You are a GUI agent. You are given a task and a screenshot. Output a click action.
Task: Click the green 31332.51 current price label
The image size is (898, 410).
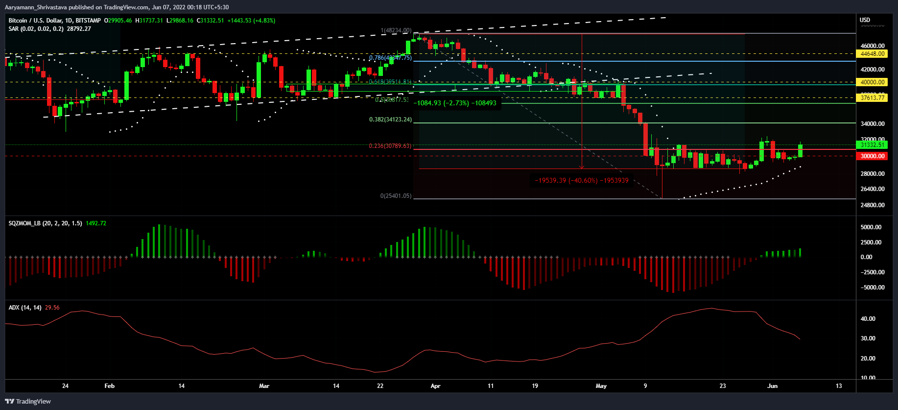click(873, 145)
